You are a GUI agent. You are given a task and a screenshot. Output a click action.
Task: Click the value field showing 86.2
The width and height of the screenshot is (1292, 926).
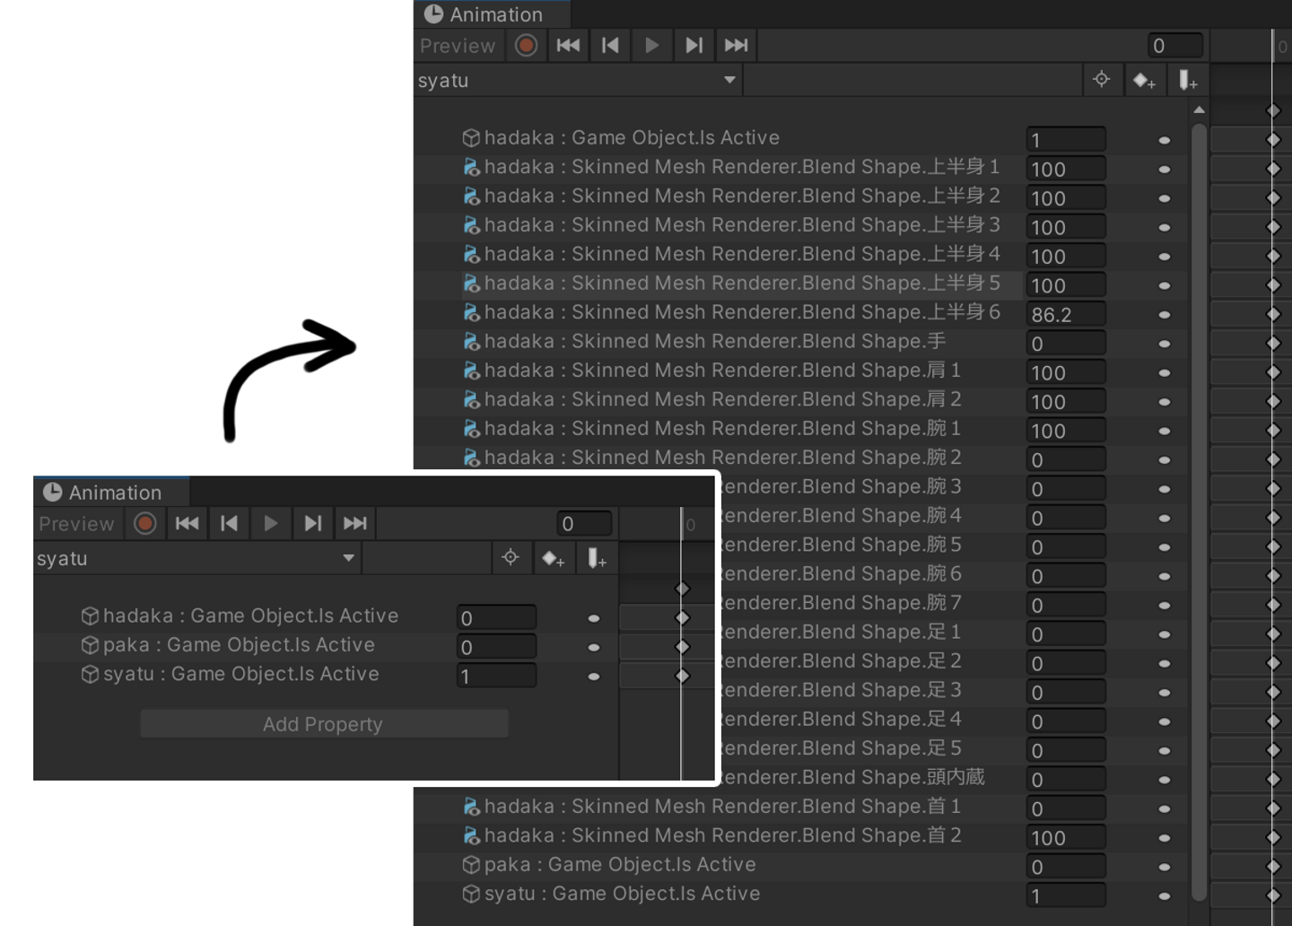click(x=1065, y=315)
